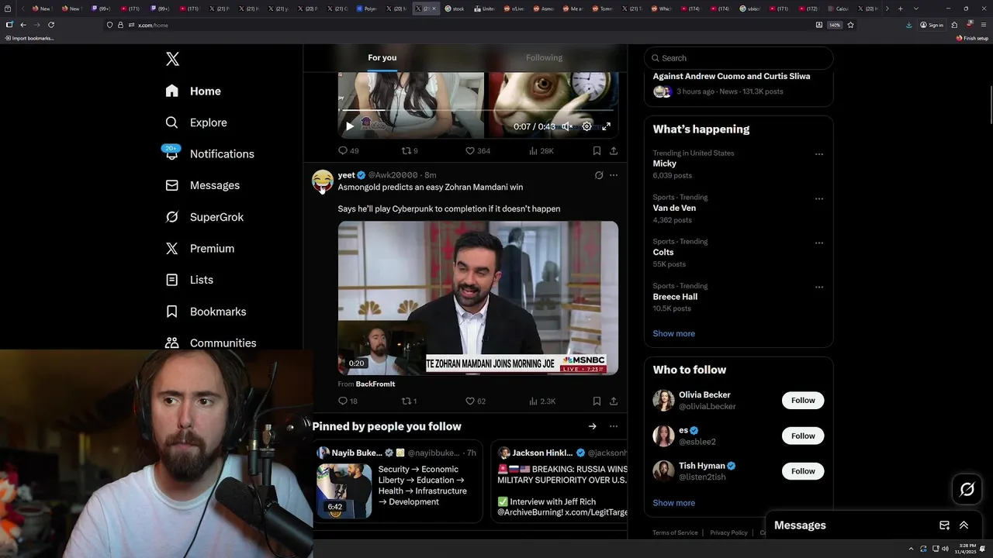Screen dimensions: 993x558
Task: Follow Tish Hyman
Action: 803,471
